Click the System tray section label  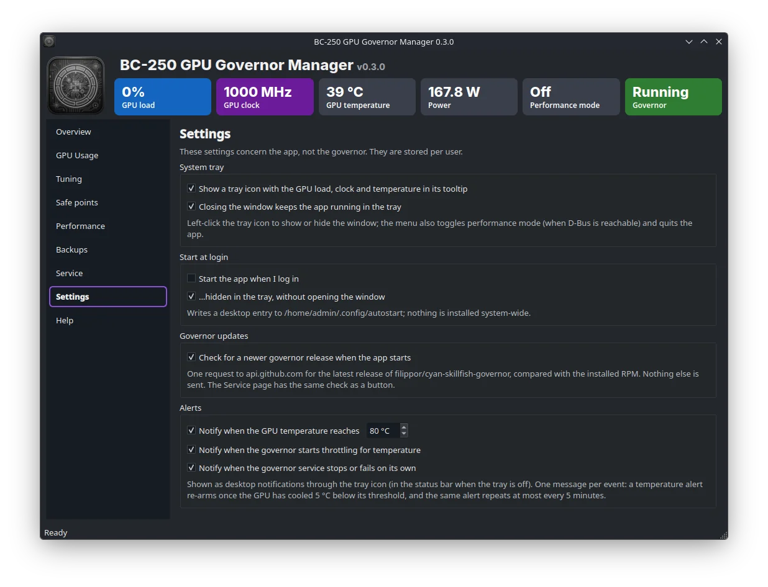[x=202, y=167]
